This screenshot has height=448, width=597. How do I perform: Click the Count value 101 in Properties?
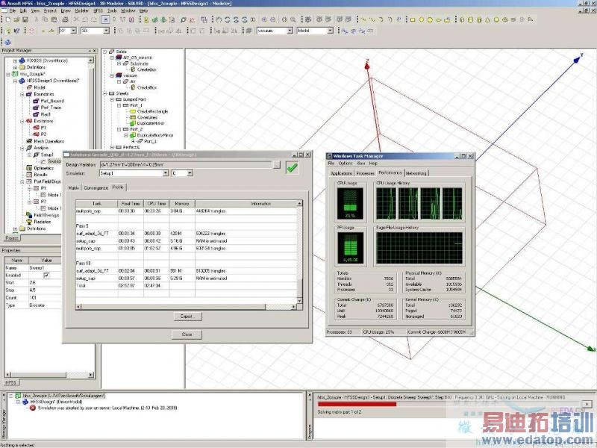click(x=33, y=298)
